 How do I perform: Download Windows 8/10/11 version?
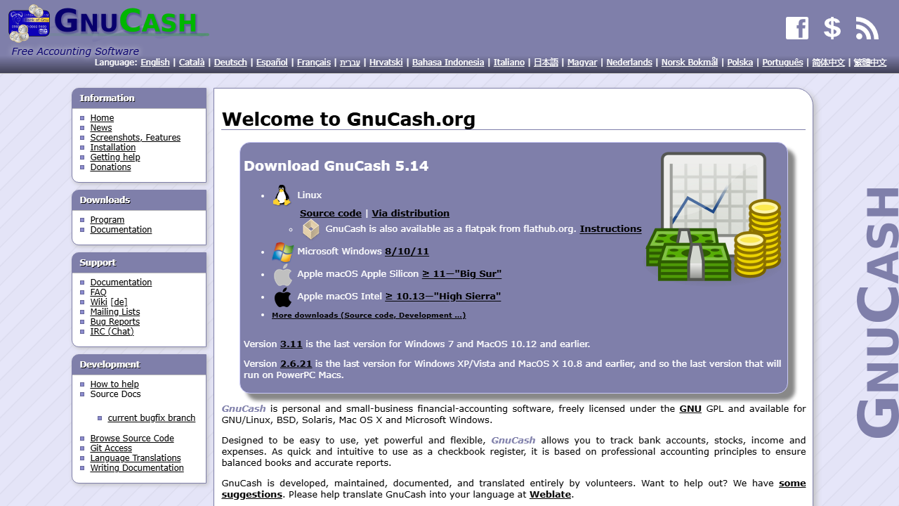pos(407,252)
